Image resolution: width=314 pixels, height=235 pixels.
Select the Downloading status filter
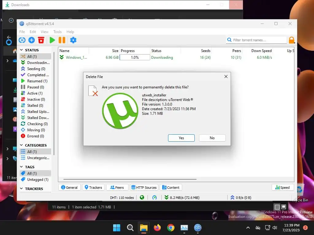pyautogui.click(x=36, y=63)
